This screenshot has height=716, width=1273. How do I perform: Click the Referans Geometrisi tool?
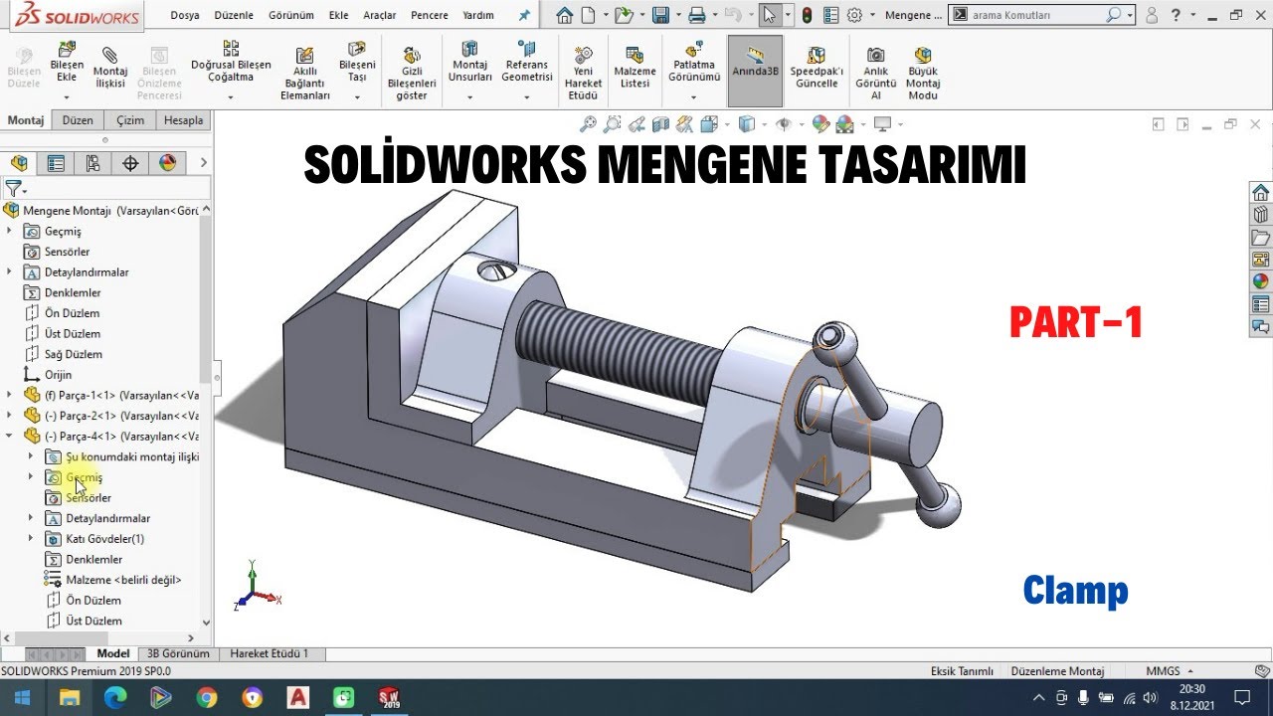coord(526,63)
